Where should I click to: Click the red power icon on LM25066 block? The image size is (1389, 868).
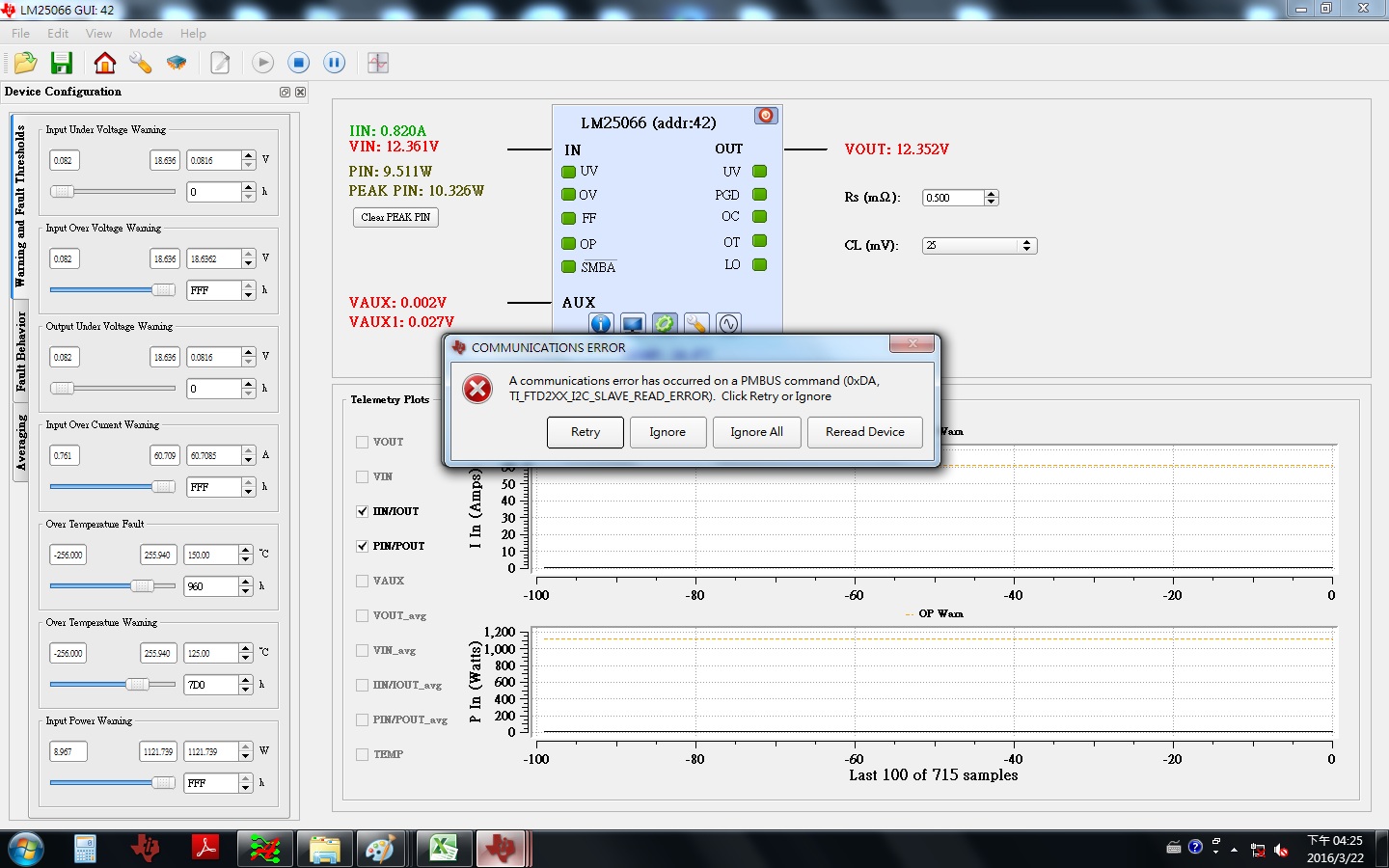[x=766, y=116]
